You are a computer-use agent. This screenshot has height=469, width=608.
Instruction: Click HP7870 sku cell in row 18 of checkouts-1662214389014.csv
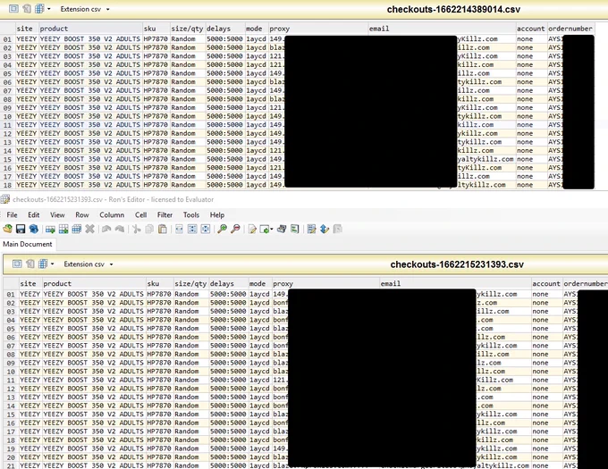[156, 185]
